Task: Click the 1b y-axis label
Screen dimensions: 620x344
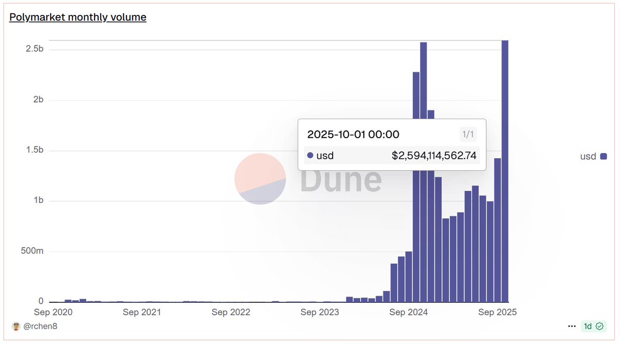Action: (38, 200)
